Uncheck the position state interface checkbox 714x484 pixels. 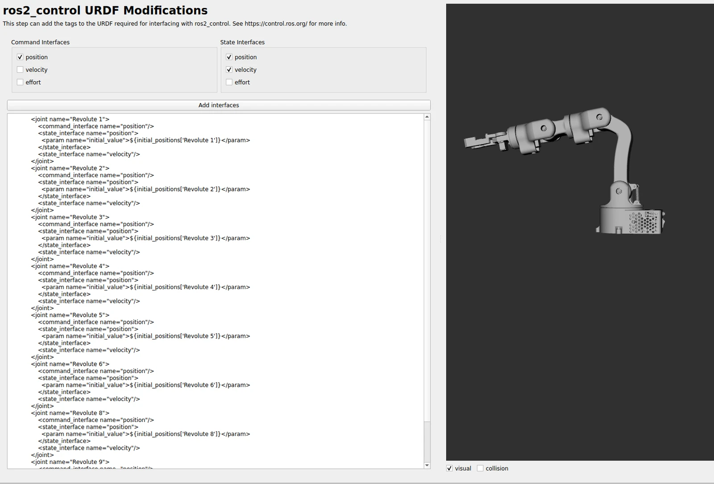(229, 57)
